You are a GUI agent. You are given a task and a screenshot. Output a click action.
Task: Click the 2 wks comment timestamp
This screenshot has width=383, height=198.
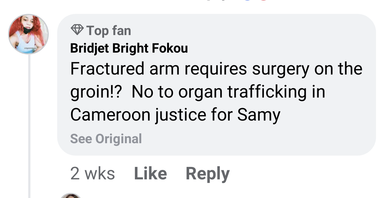pos(92,174)
